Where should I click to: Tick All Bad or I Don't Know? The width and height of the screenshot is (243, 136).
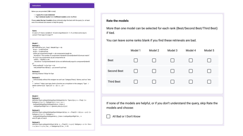[108, 116]
